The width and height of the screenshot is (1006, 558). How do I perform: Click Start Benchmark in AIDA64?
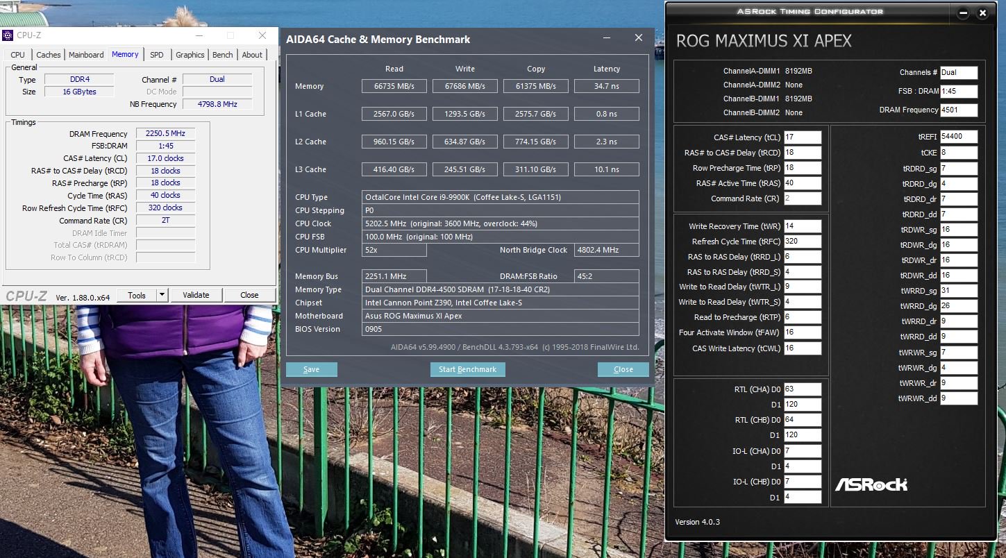[468, 369]
